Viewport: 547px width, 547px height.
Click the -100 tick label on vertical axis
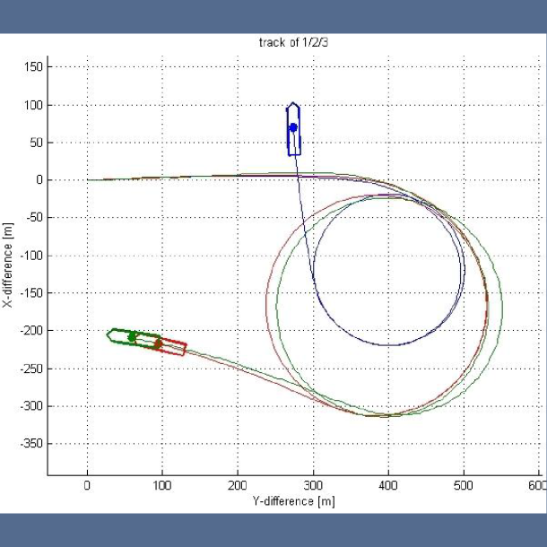tap(30, 256)
